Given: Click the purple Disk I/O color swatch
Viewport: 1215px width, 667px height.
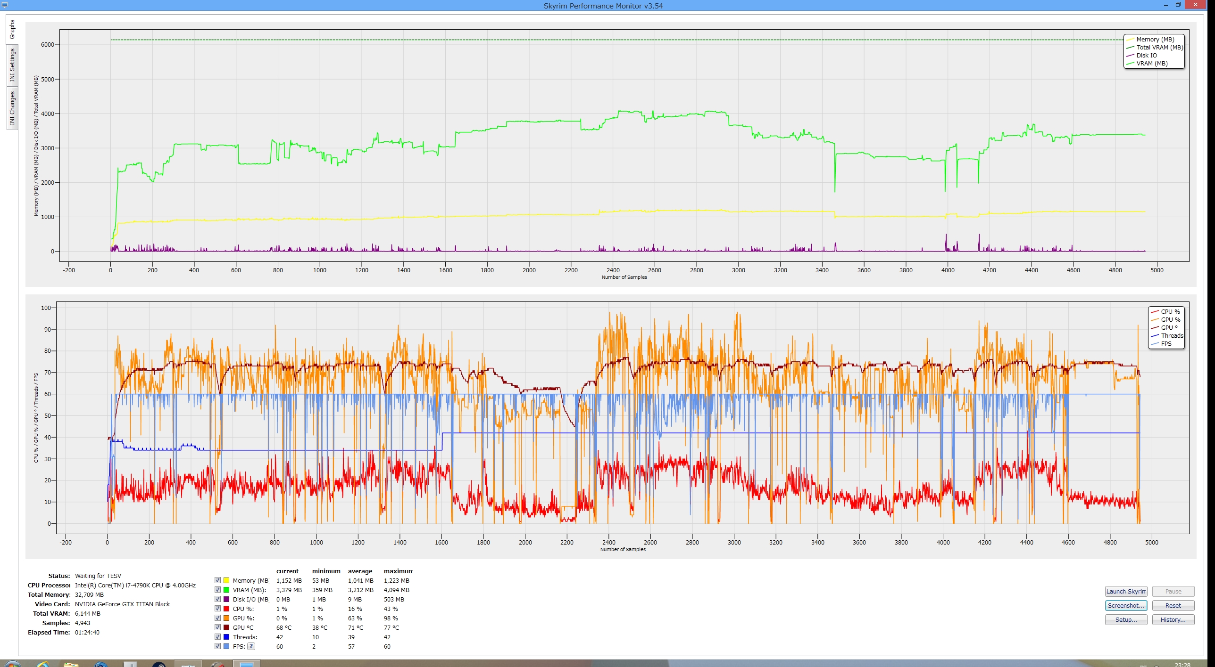Looking at the screenshot, I should (x=226, y=599).
